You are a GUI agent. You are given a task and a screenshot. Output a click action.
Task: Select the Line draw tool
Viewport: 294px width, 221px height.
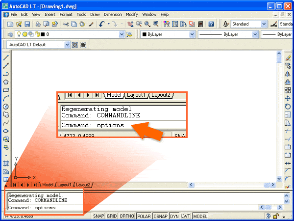click(6, 58)
